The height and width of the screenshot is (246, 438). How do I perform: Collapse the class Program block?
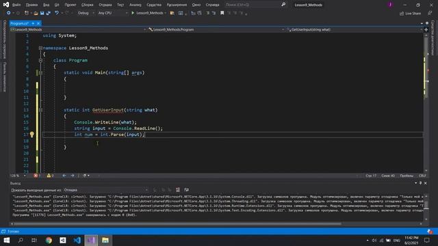(x=40, y=60)
